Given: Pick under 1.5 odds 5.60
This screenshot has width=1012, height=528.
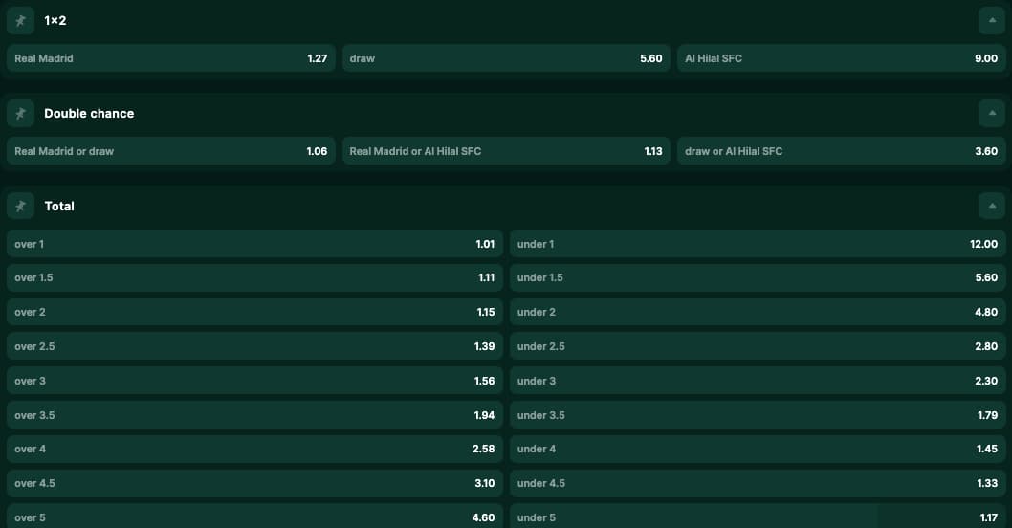Looking at the screenshot, I should (758, 277).
